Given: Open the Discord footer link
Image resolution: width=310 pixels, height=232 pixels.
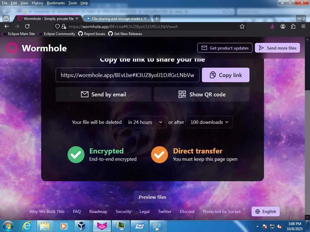Looking at the screenshot, I should pyautogui.click(x=187, y=211).
